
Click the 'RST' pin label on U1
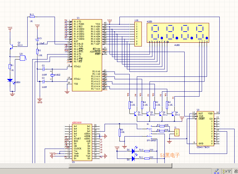coord(76,41)
